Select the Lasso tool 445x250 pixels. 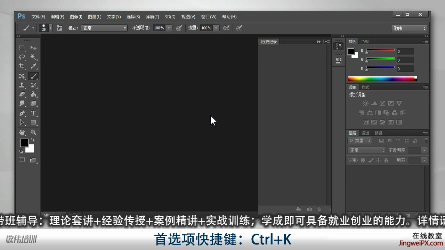pyautogui.click(x=22, y=57)
